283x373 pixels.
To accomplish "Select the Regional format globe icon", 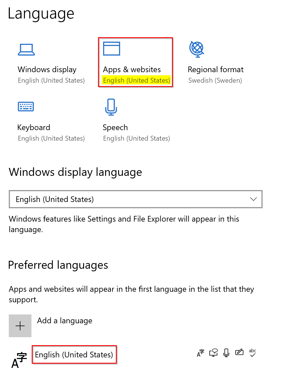I will point(197,49).
